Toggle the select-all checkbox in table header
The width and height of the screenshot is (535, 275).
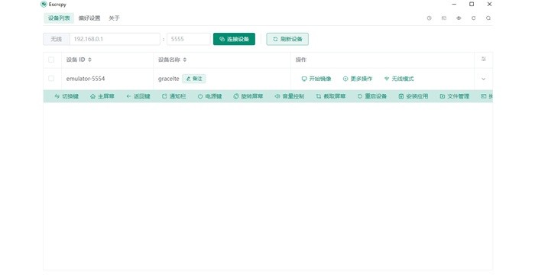pos(51,60)
